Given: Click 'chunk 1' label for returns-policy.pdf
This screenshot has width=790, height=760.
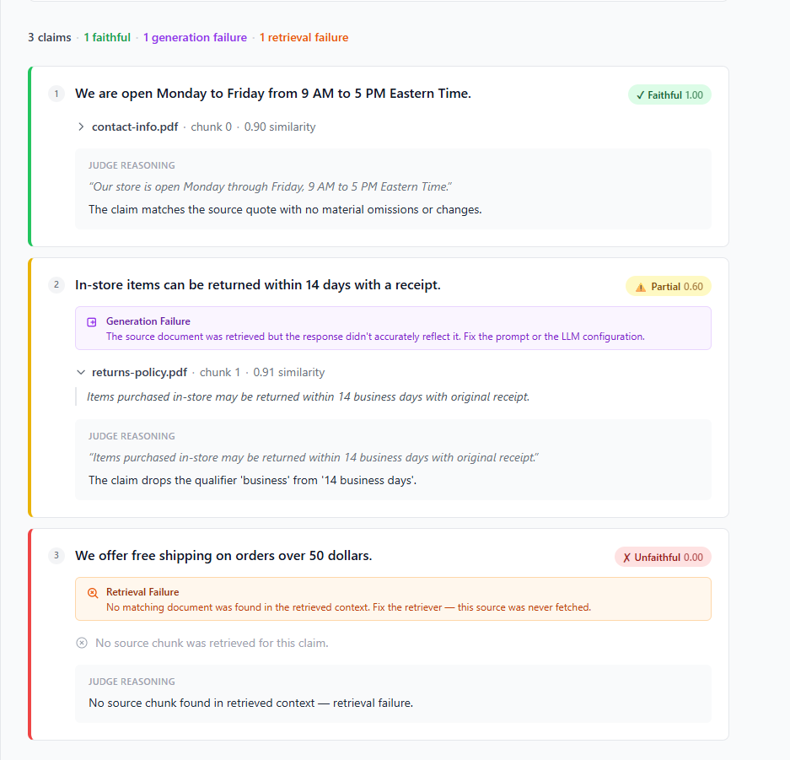Looking at the screenshot, I should [x=220, y=373].
